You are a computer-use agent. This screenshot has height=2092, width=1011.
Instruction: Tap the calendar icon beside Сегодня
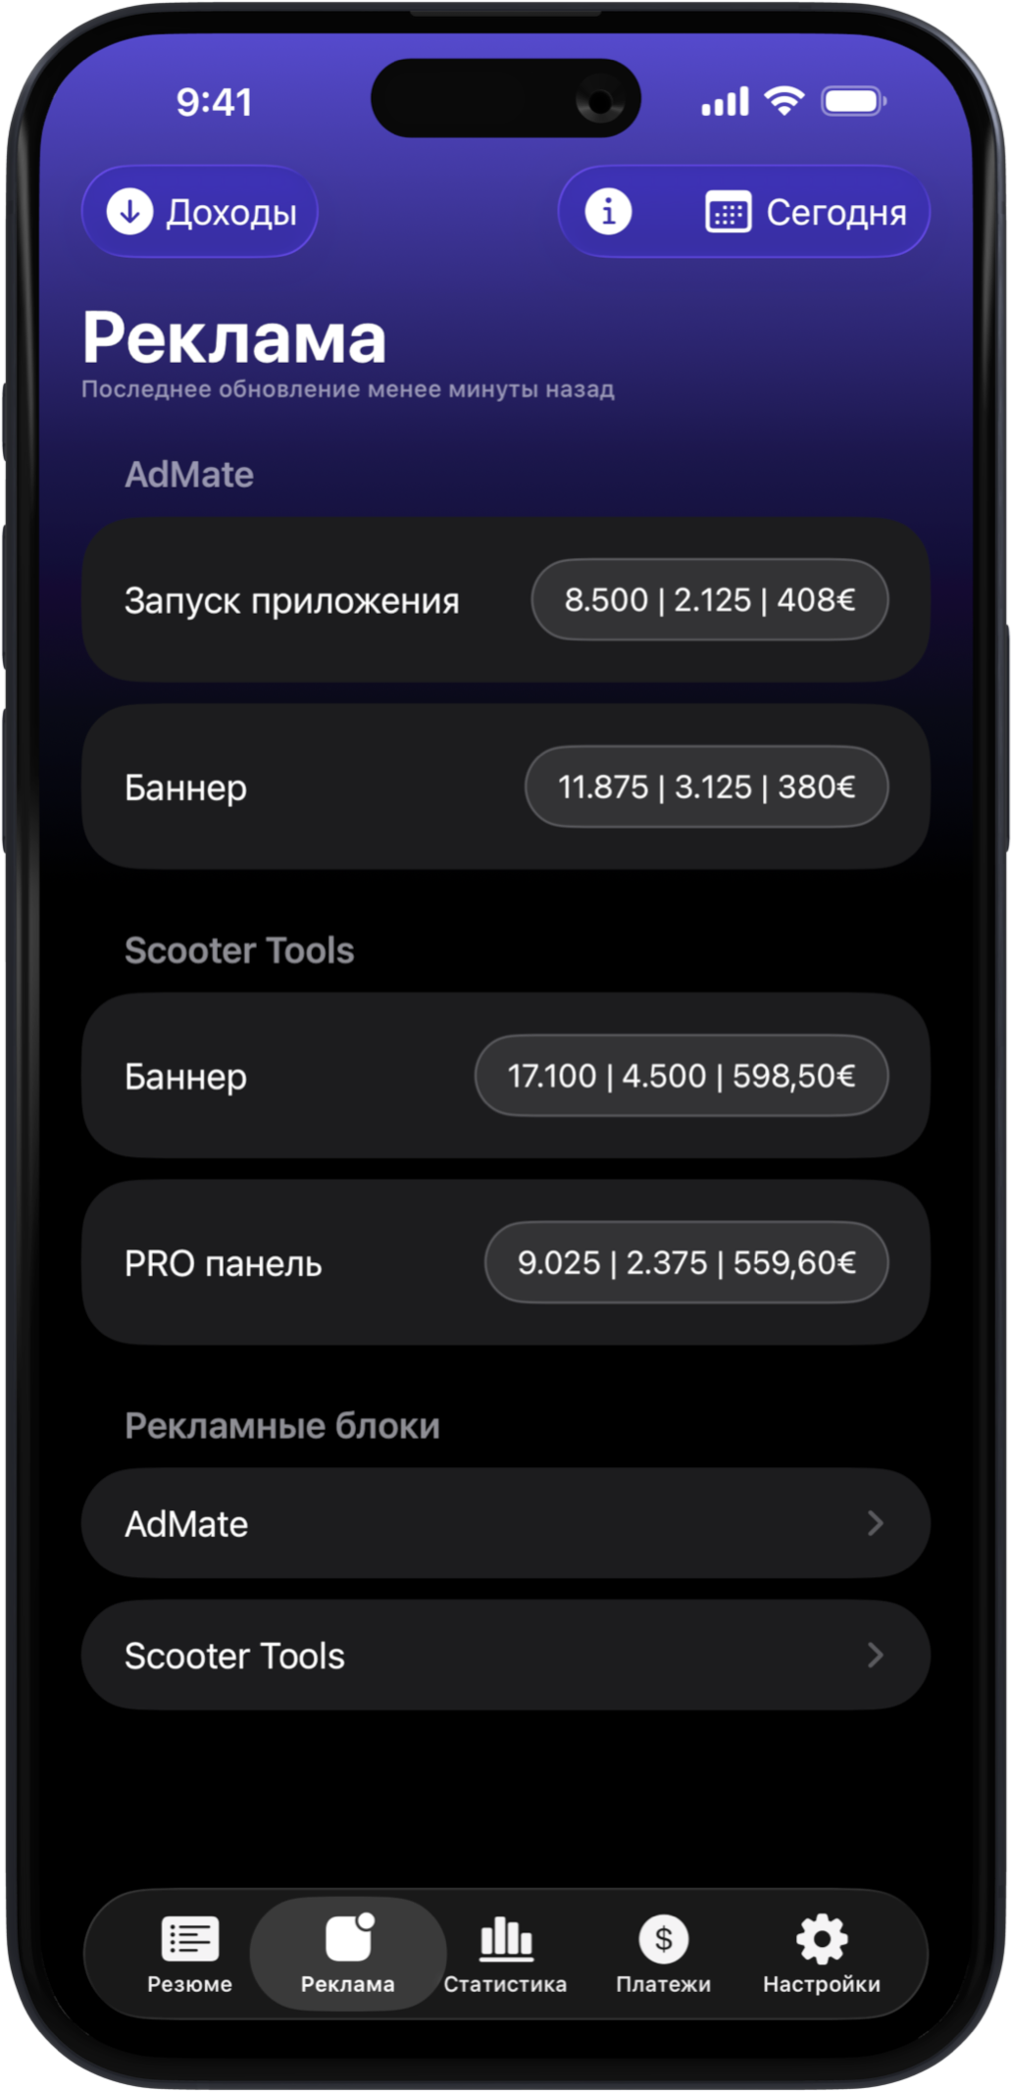pyautogui.click(x=728, y=213)
